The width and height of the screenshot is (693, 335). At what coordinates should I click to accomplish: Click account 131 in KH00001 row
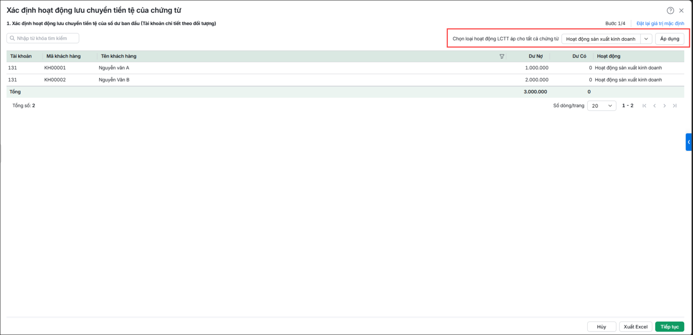click(x=13, y=68)
